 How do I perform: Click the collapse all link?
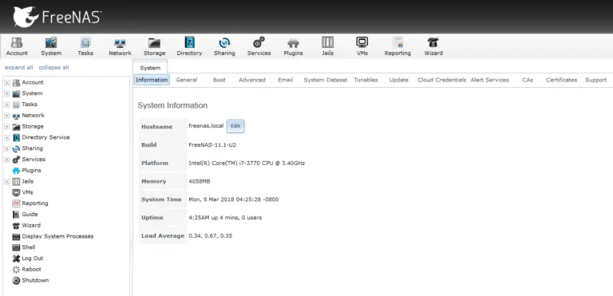[x=53, y=67]
